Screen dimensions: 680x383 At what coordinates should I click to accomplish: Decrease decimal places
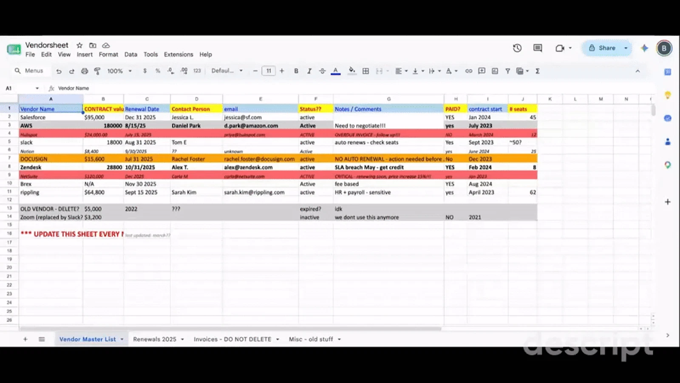(170, 71)
